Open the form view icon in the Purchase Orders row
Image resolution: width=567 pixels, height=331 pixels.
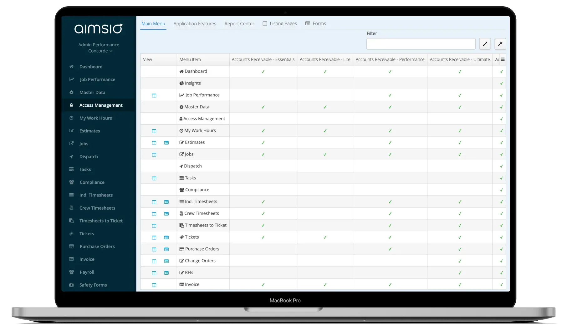click(x=166, y=249)
